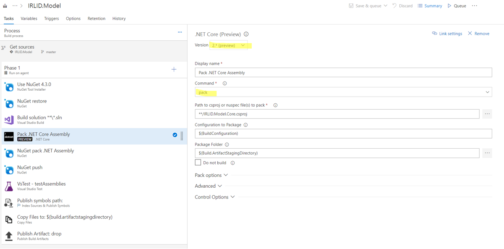Click the blue checkmark on Pack .NET Core Assembly

click(x=175, y=135)
